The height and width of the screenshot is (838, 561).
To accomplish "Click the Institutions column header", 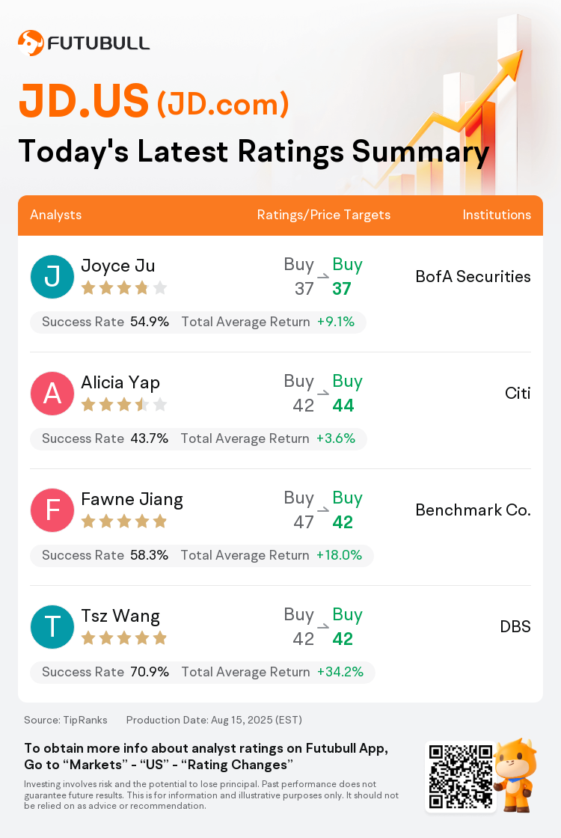I will 497,215.
